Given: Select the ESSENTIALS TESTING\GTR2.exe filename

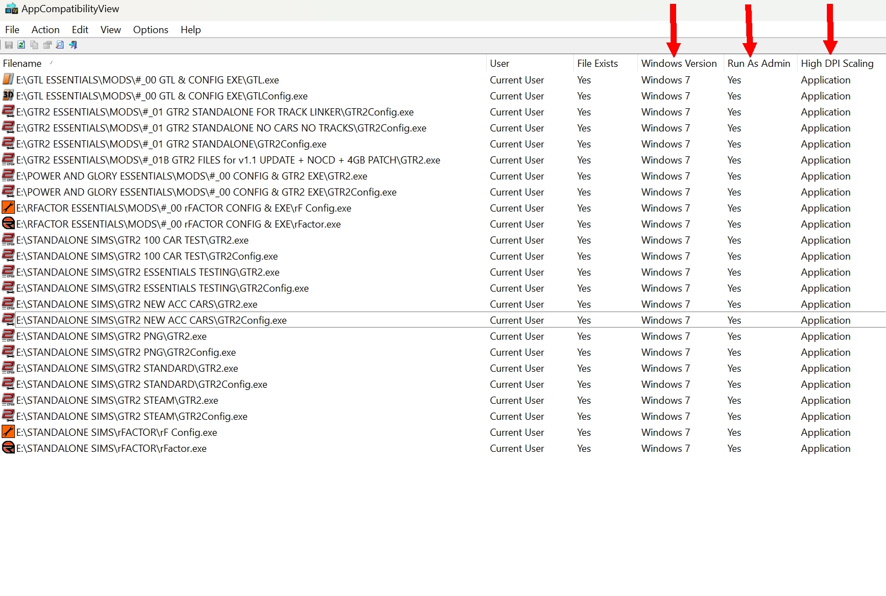Looking at the screenshot, I should [x=148, y=272].
